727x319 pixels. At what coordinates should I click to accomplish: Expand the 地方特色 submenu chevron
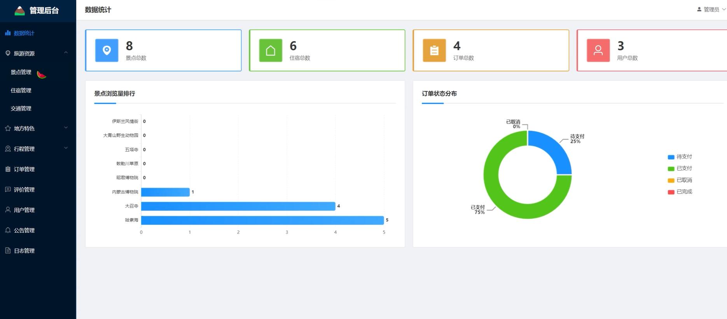click(66, 128)
